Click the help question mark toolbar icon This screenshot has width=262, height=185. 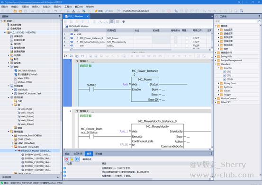118,11
